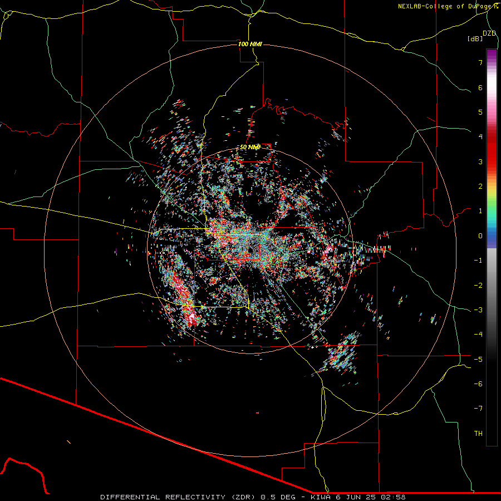The image size is (501, 501).
Task: Click the 2 value on the color scale
Action: [480, 186]
